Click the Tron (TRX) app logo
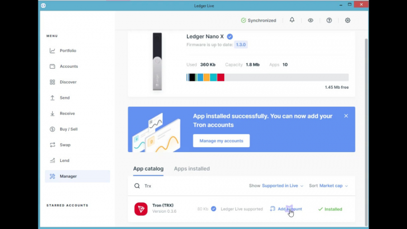This screenshot has width=407, height=229. [x=141, y=209]
